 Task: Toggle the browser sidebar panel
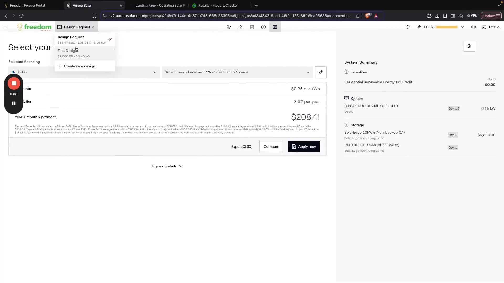point(445,16)
